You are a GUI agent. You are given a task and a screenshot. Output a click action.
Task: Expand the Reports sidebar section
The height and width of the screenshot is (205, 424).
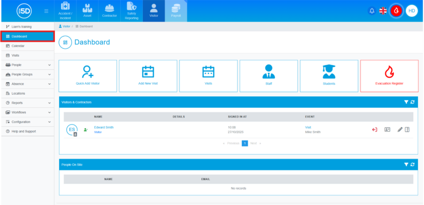click(x=27, y=103)
